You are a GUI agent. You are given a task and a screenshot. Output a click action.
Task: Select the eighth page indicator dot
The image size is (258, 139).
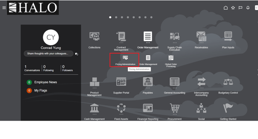tap(151, 17)
